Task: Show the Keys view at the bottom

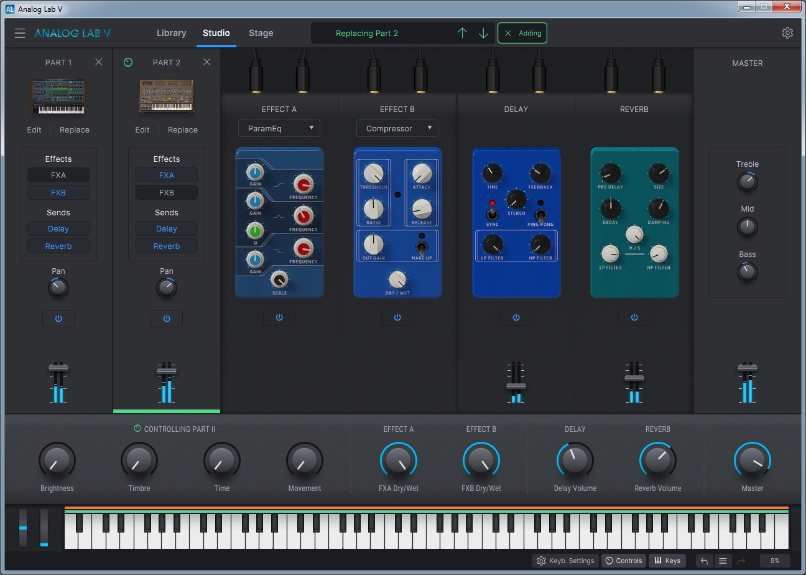Action: 667,561
